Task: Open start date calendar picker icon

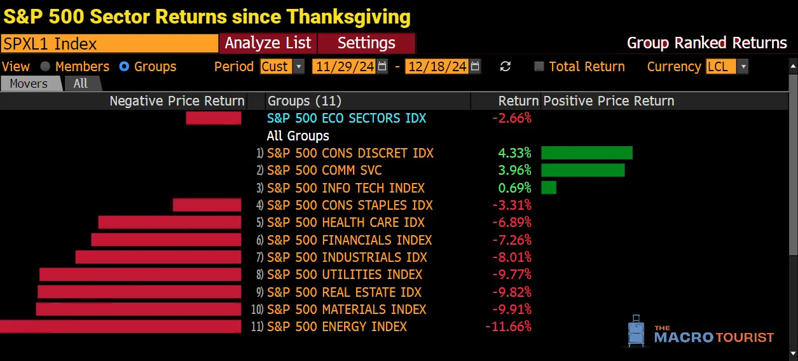Action: point(382,67)
